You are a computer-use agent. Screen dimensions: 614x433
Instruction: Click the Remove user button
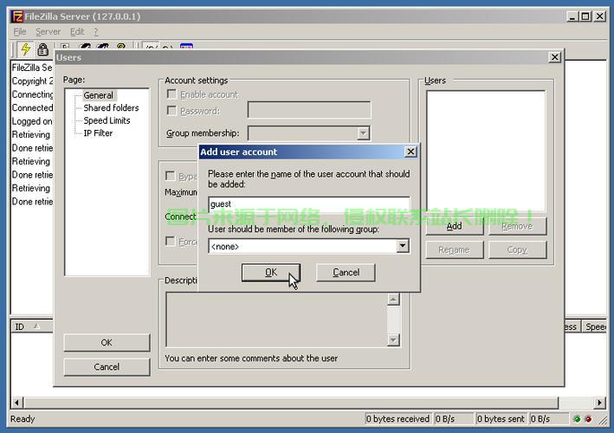[x=517, y=226]
